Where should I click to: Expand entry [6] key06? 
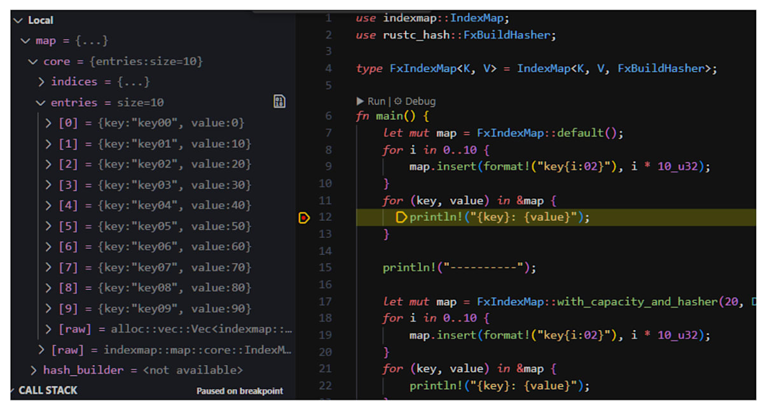click(x=49, y=247)
